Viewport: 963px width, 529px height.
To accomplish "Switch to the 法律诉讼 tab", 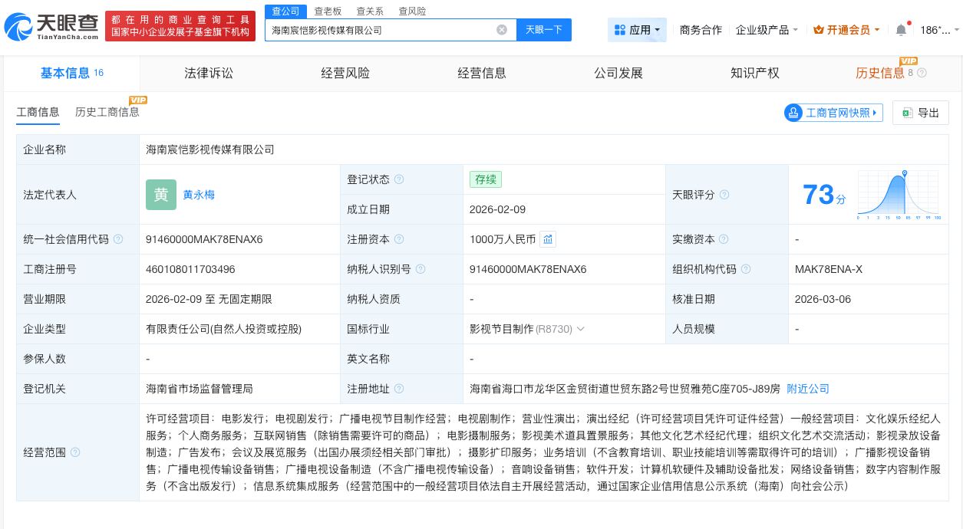I will (208, 73).
